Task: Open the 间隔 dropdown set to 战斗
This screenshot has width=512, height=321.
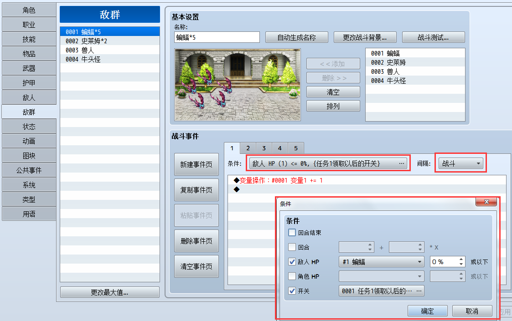Action: 461,163
